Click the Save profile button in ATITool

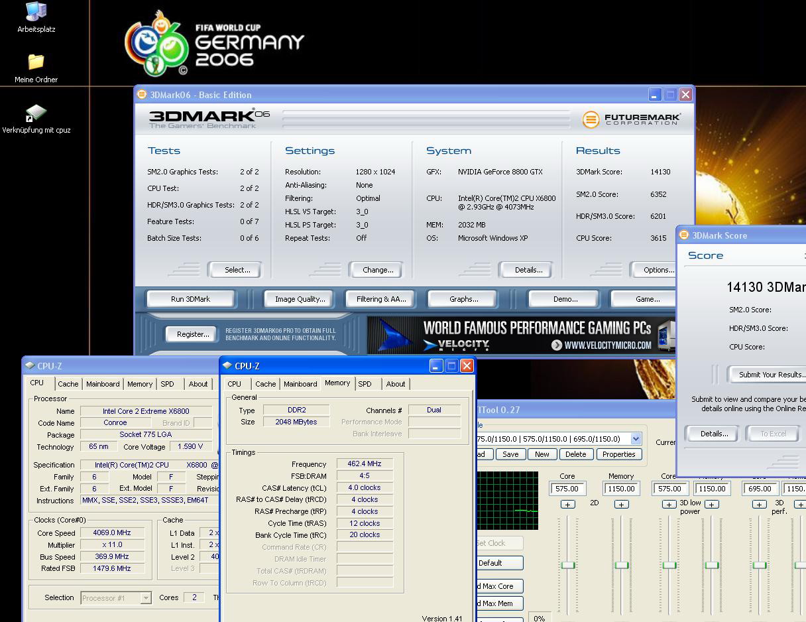pos(510,454)
